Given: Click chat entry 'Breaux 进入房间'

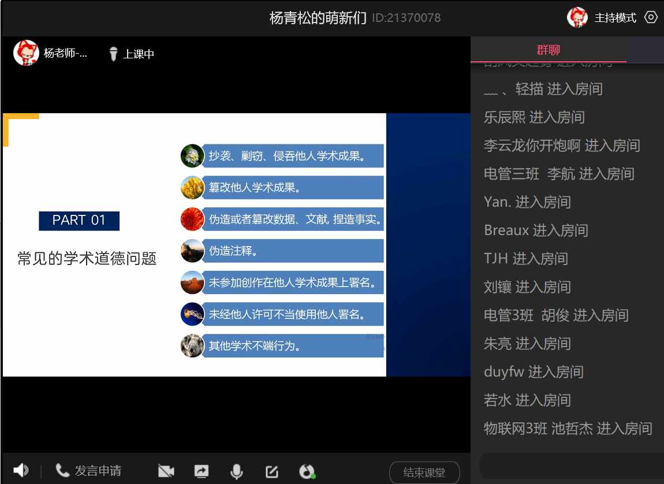Looking at the screenshot, I should click(x=536, y=230).
